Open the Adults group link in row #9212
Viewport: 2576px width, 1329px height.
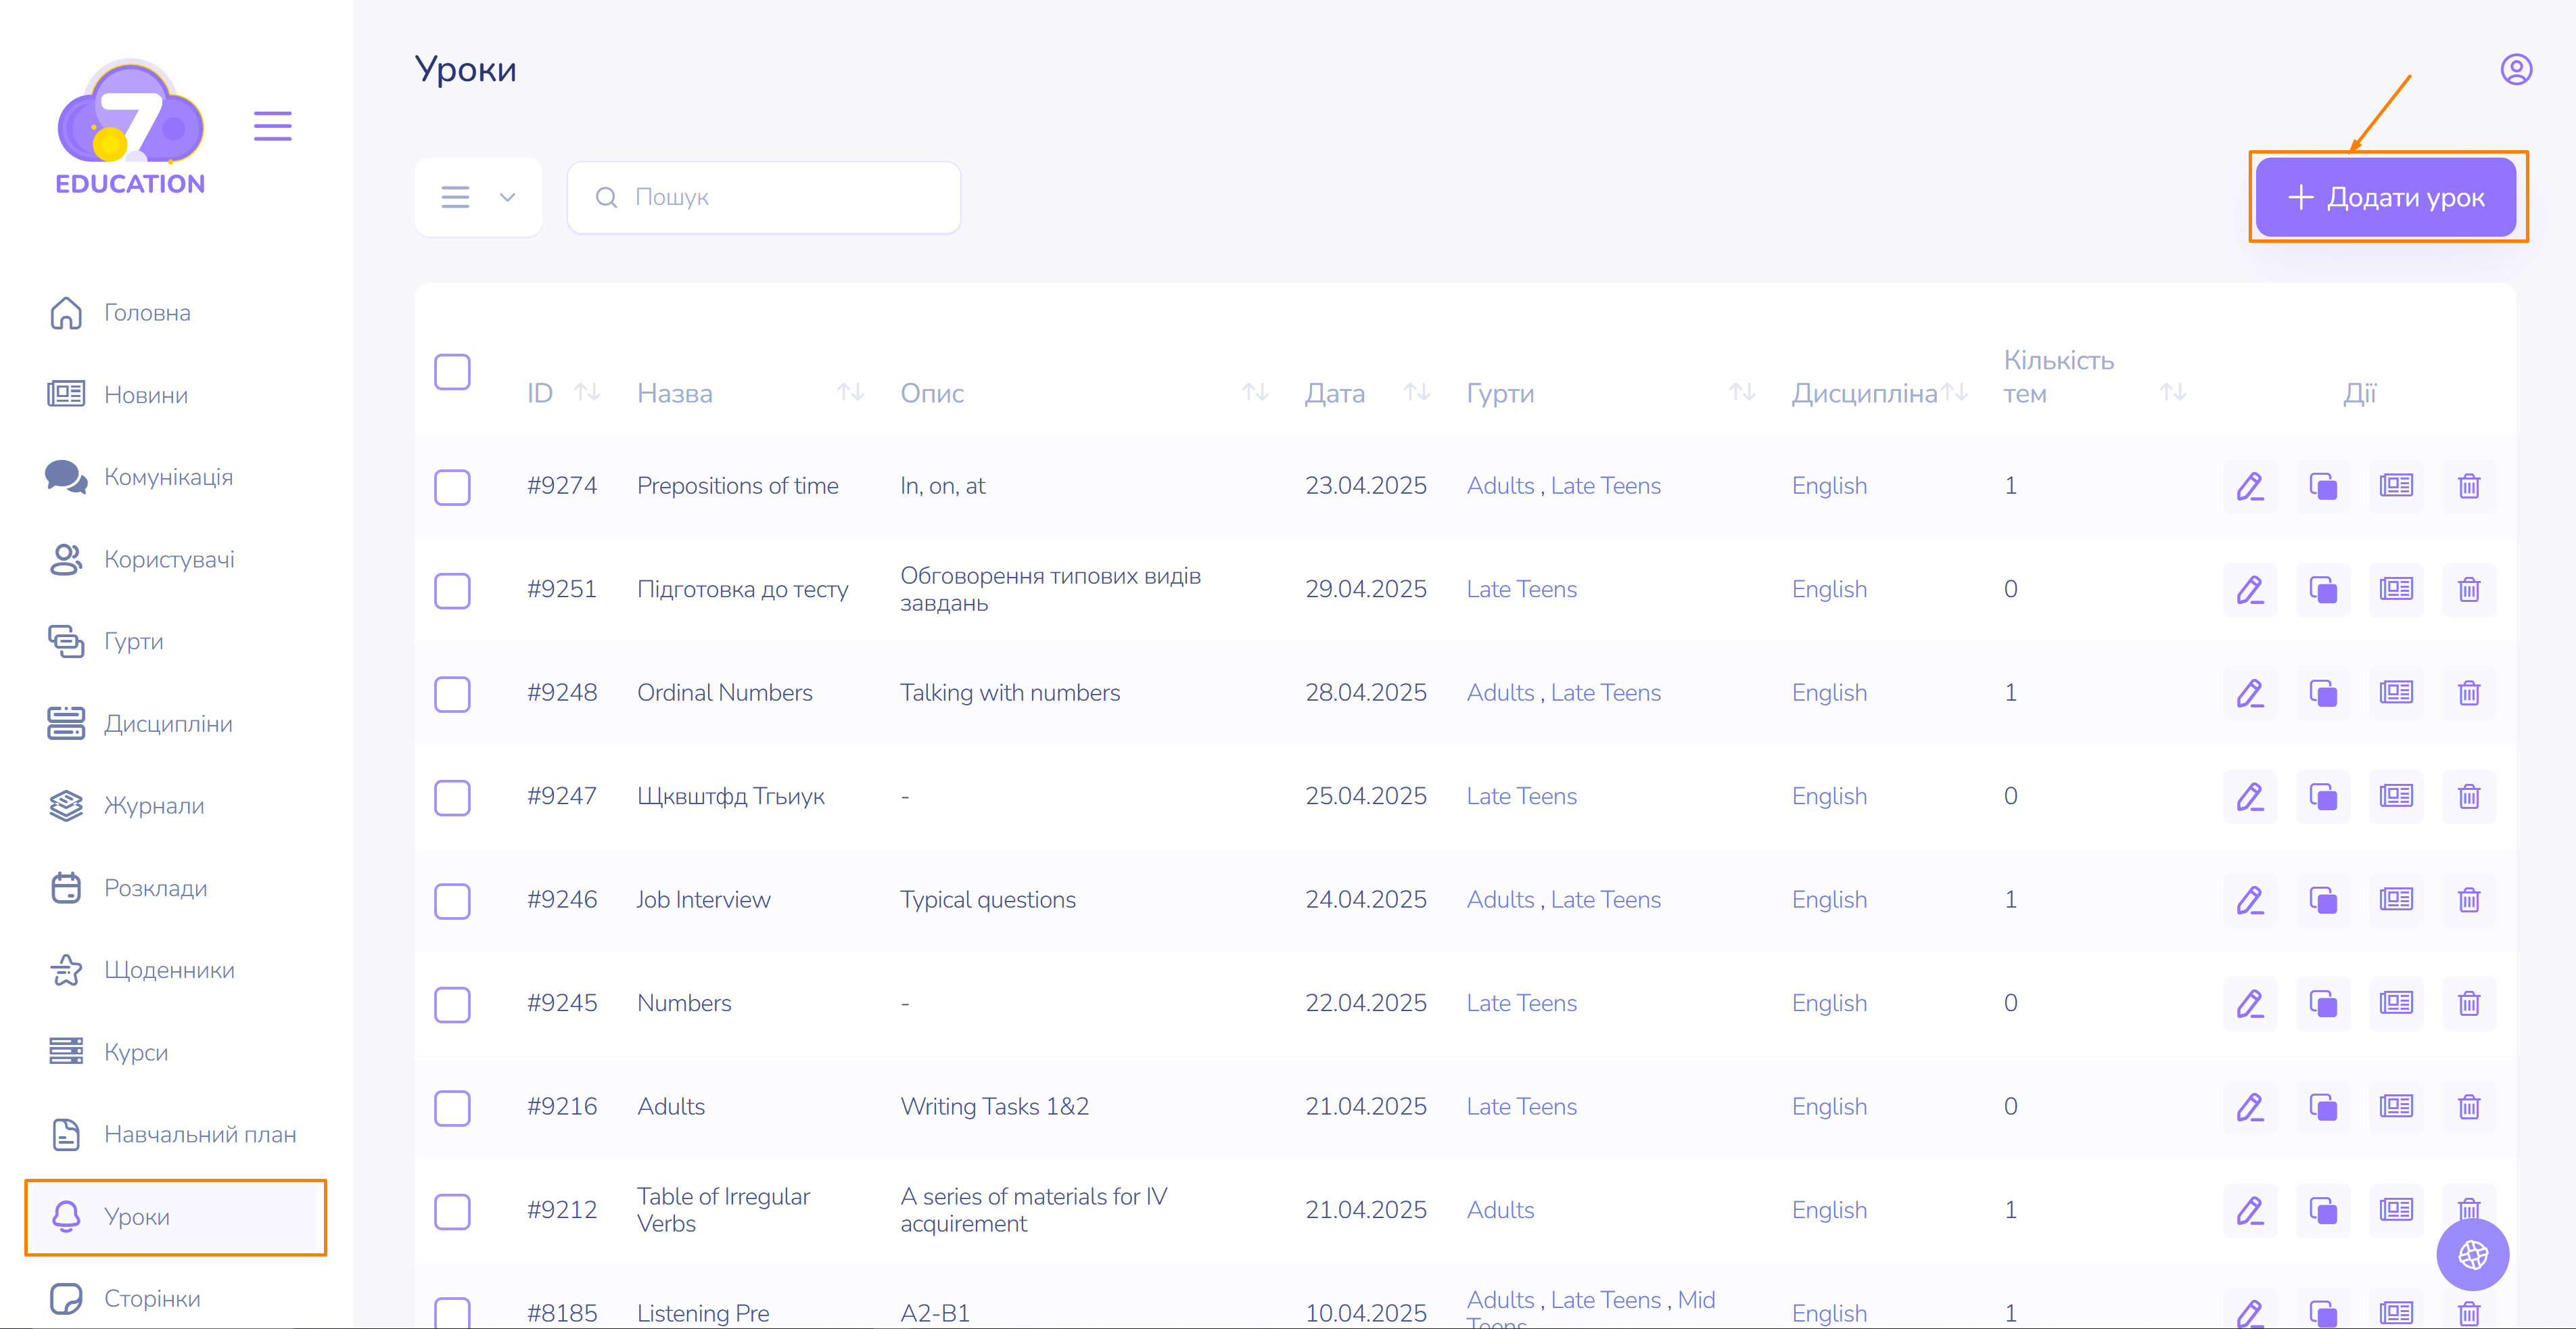(x=1499, y=1210)
